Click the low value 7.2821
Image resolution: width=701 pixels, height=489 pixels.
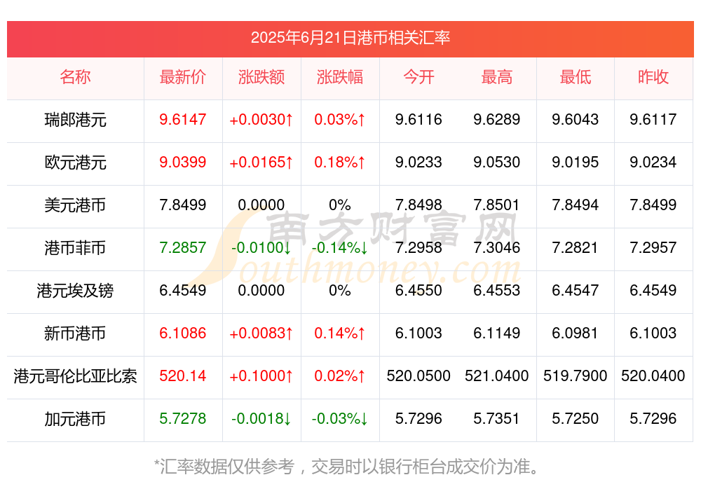[576, 247]
